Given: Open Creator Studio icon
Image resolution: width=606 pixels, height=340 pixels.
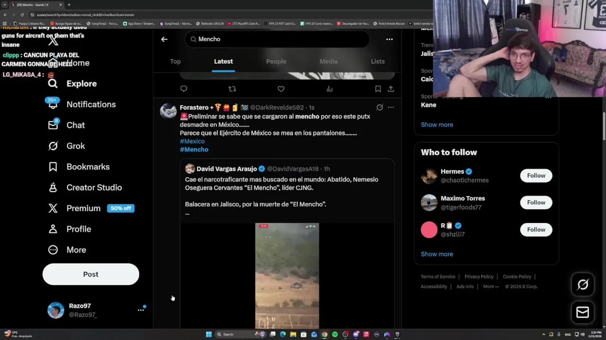Looking at the screenshot, I should point(53,187).
